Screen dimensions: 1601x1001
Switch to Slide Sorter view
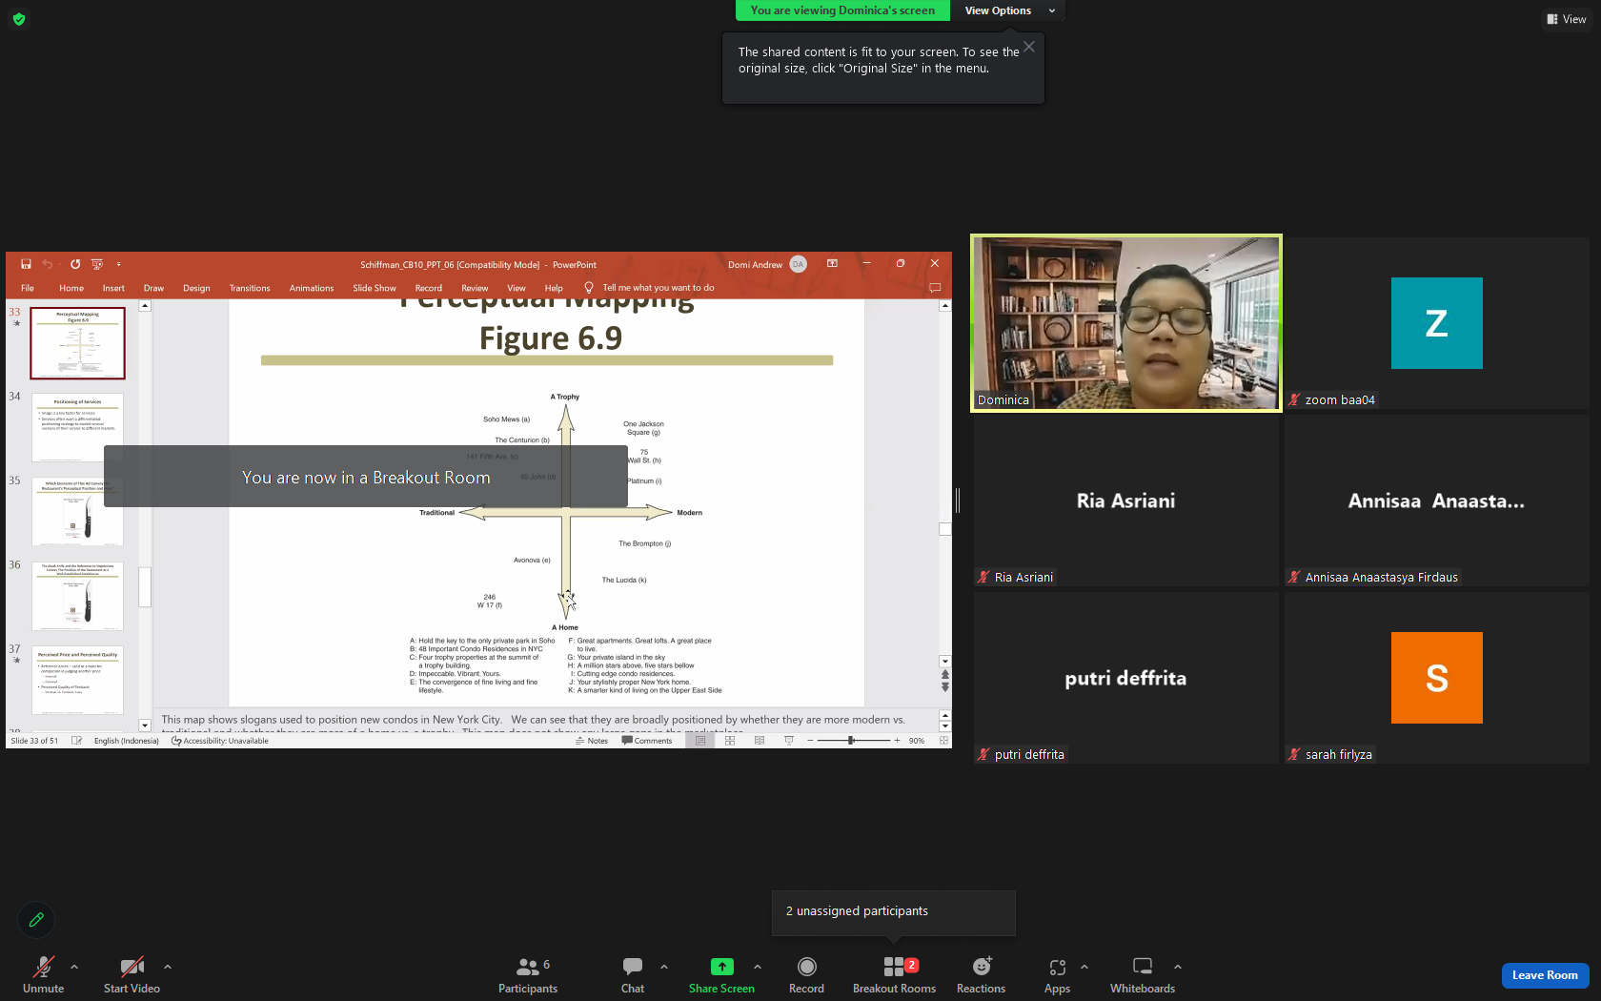pos(730,741)
